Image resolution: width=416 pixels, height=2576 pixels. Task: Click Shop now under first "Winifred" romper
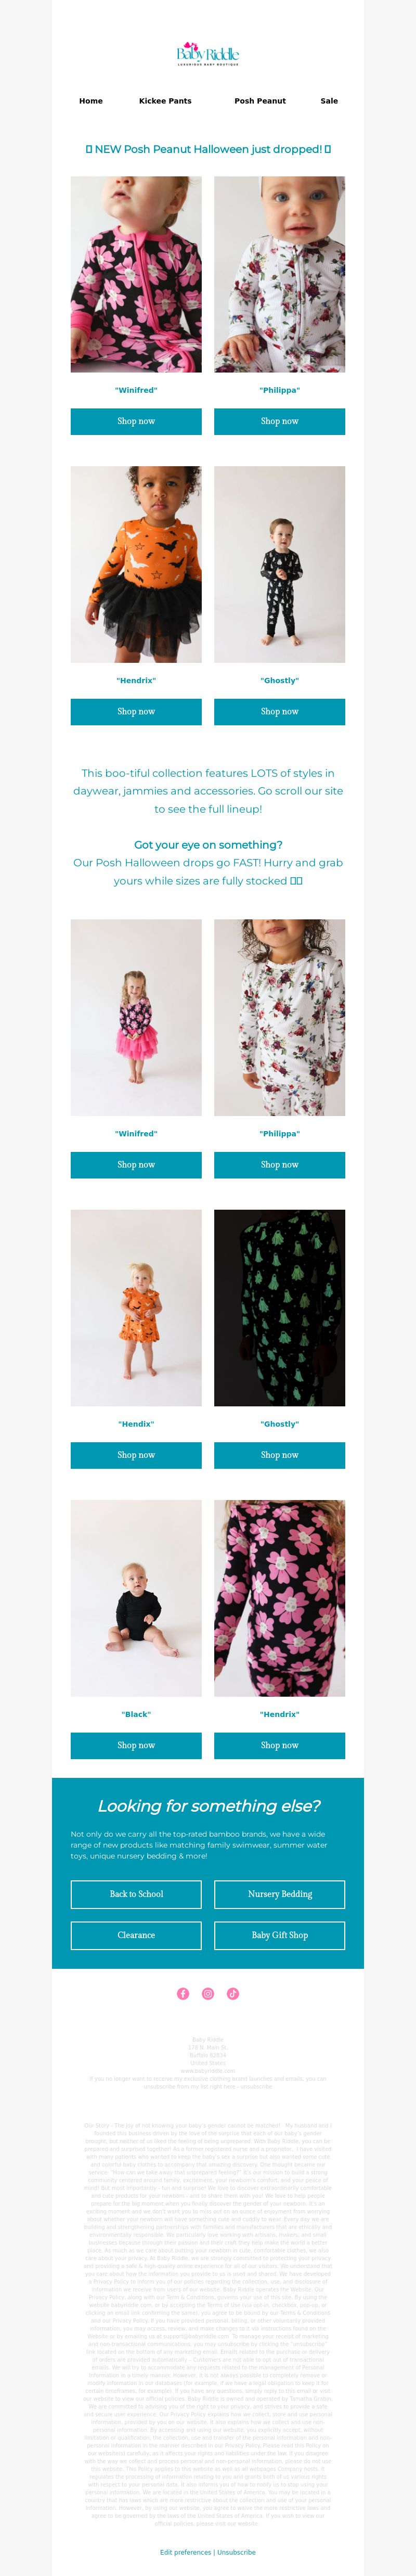tap(136, 422)
